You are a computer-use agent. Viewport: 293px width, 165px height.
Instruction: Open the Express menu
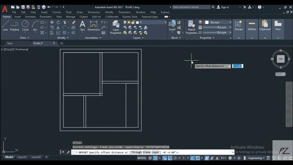pos(165,12)
